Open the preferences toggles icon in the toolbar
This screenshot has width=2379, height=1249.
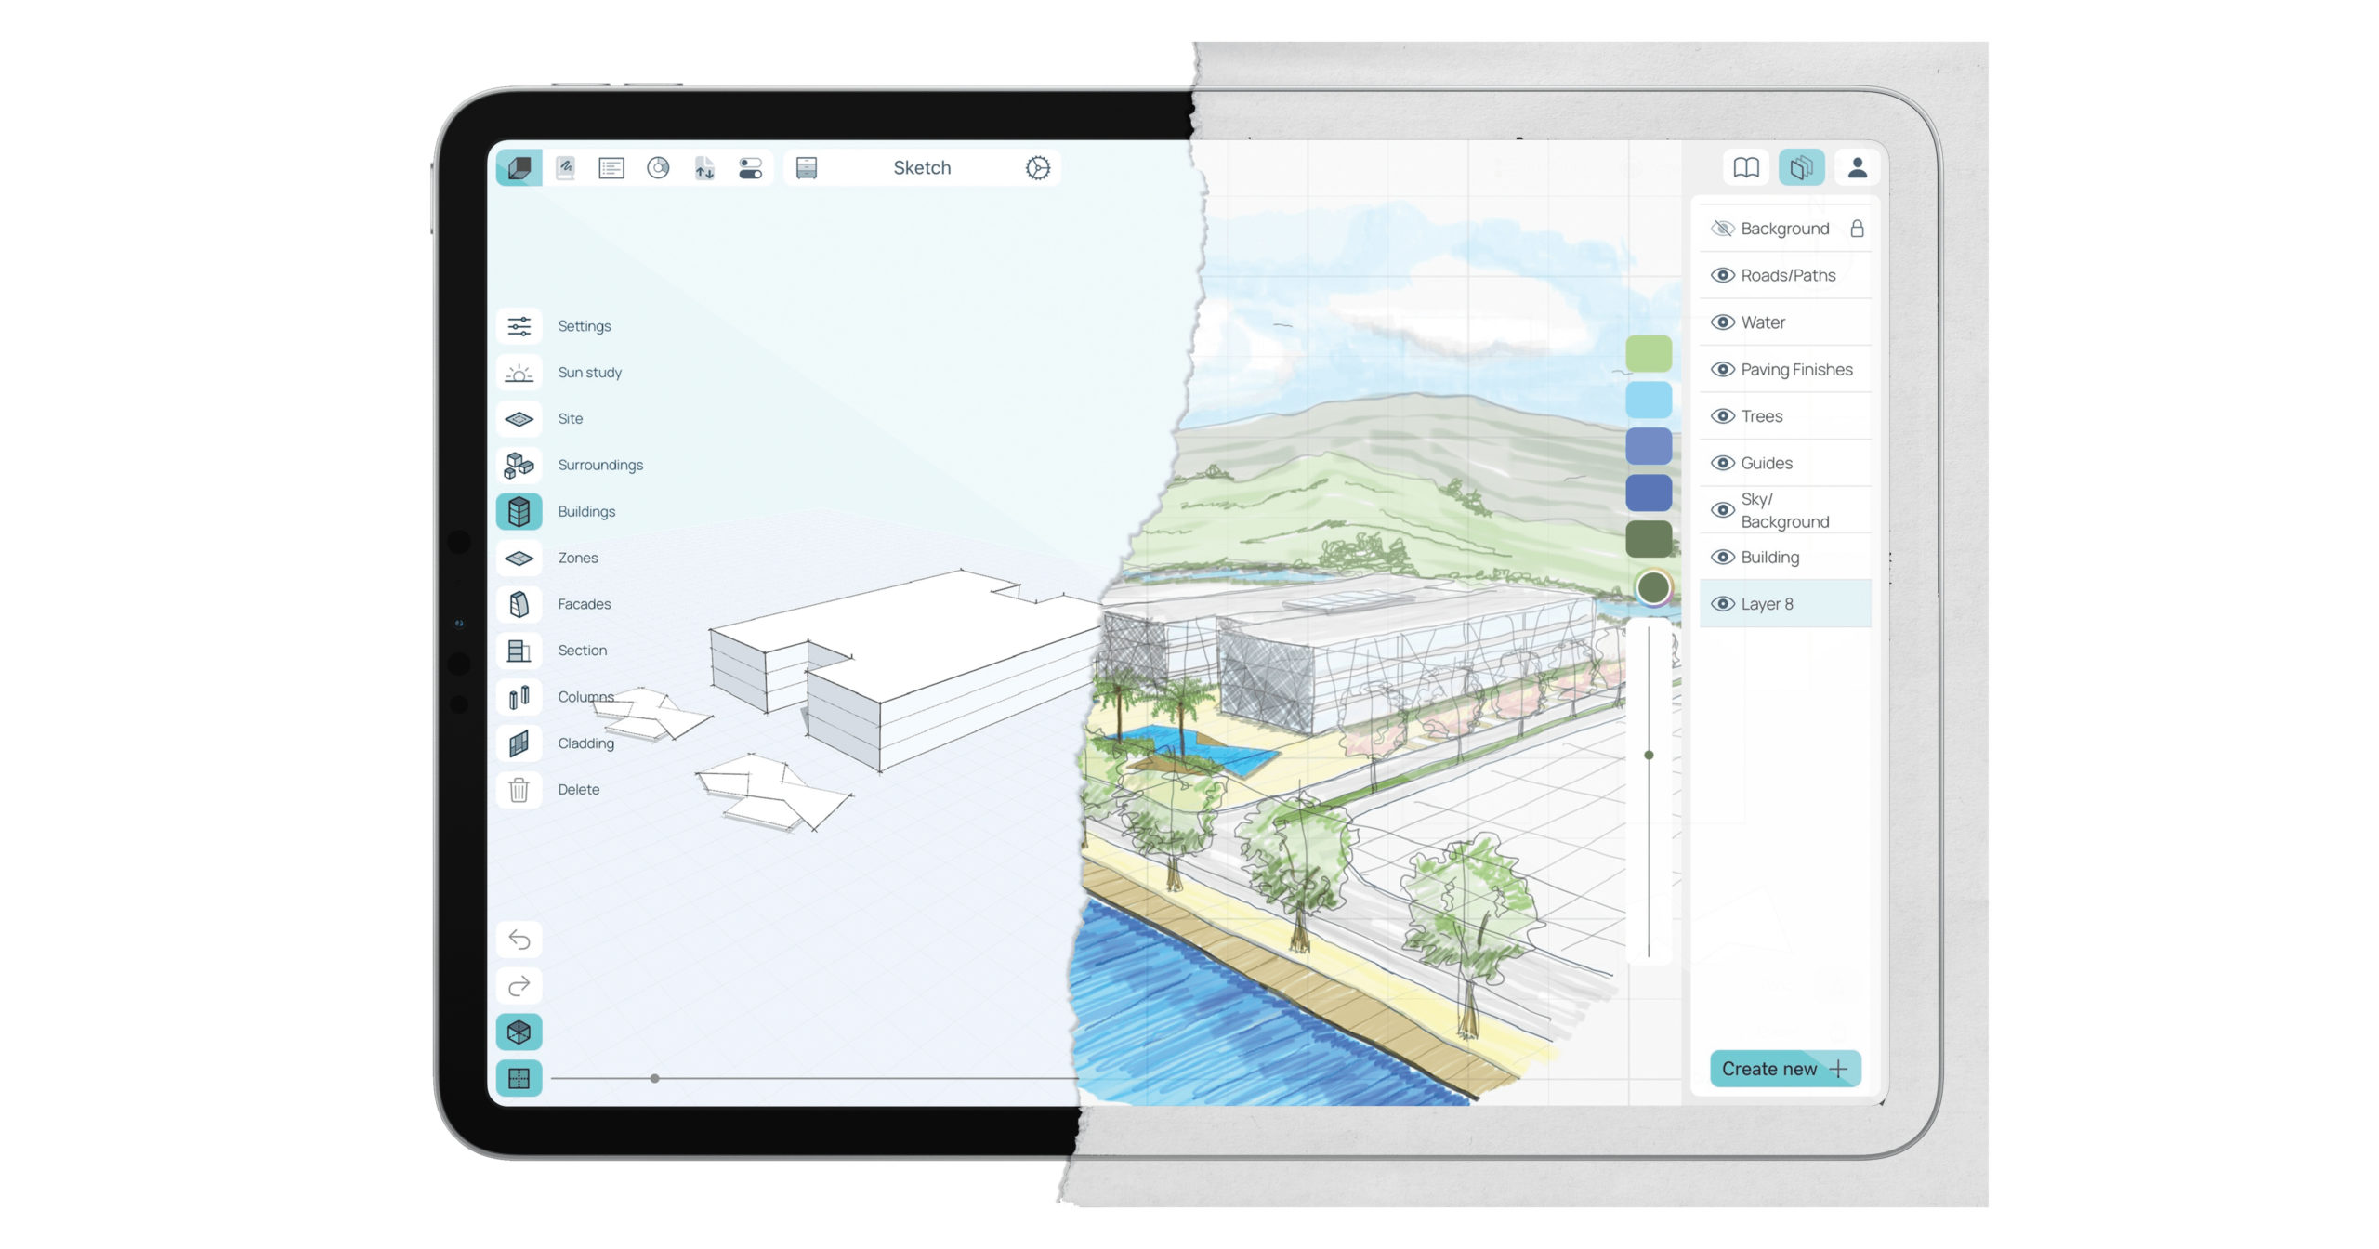coord(751,167)
